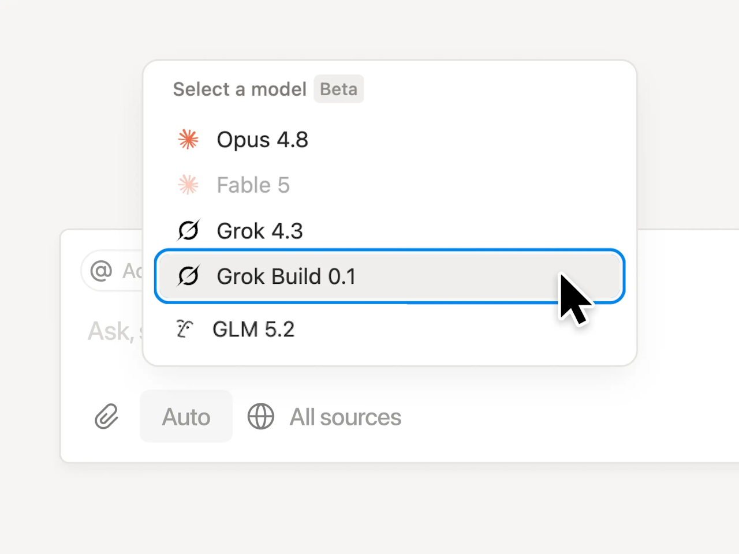Click the Opus 4.8 starburst icon
The image size is (739, 554).
[188, 139]
